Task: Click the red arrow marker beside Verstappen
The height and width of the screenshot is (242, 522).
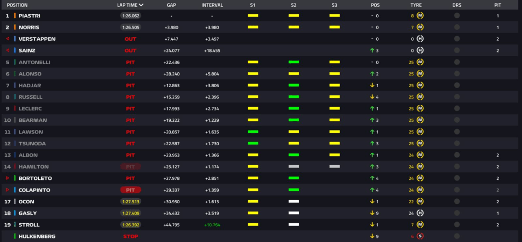Action: [x=7, y=39]
